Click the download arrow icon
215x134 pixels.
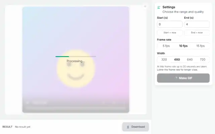128,127
